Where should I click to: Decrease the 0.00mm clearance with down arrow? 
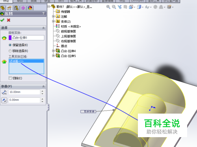pos(42,101)
